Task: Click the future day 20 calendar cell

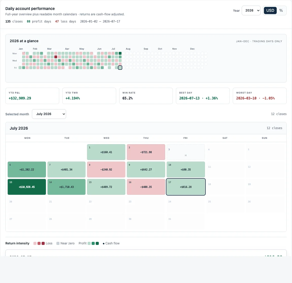Action: (27, 204)
